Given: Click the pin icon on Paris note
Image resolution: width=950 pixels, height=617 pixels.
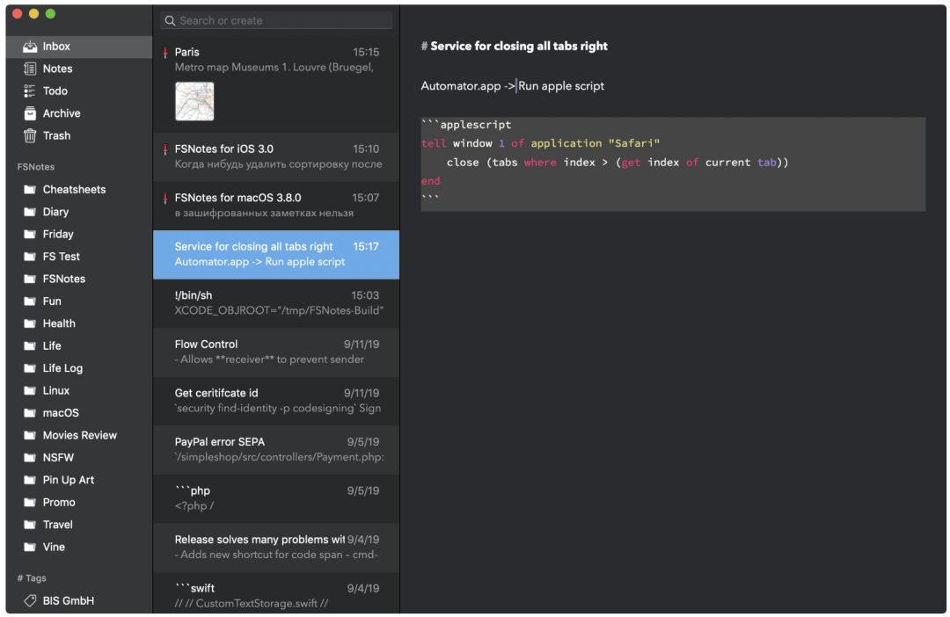Looking at the screenshot, I should point(165,54).
